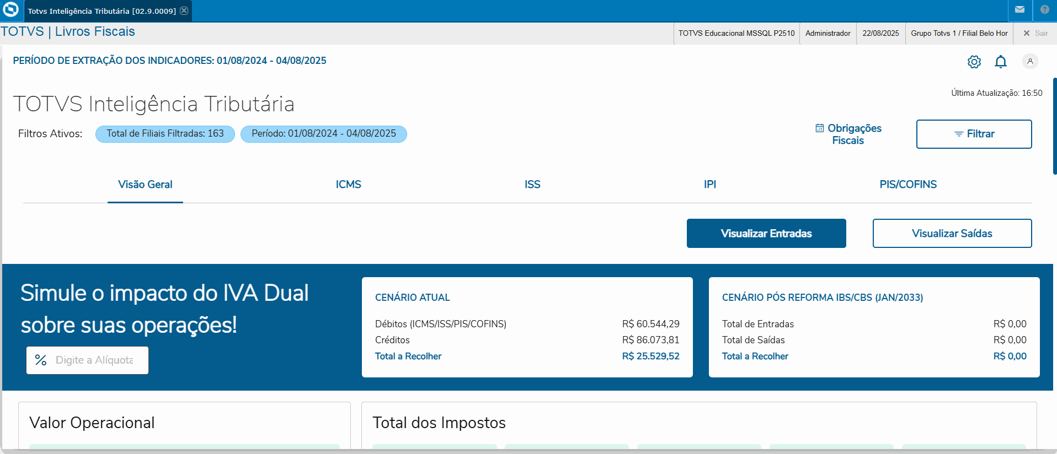
Task: Open the mail envelope icon
Action: click(x=1019, y=9)
